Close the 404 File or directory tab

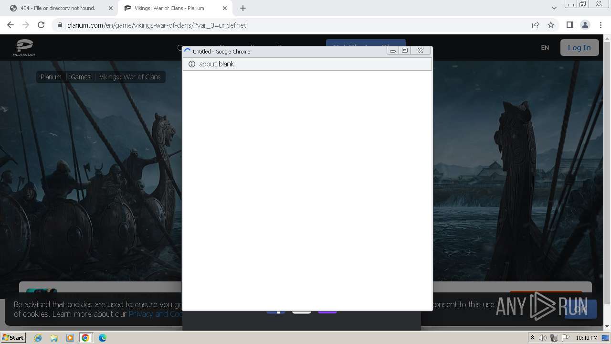[x=111, y=8]
